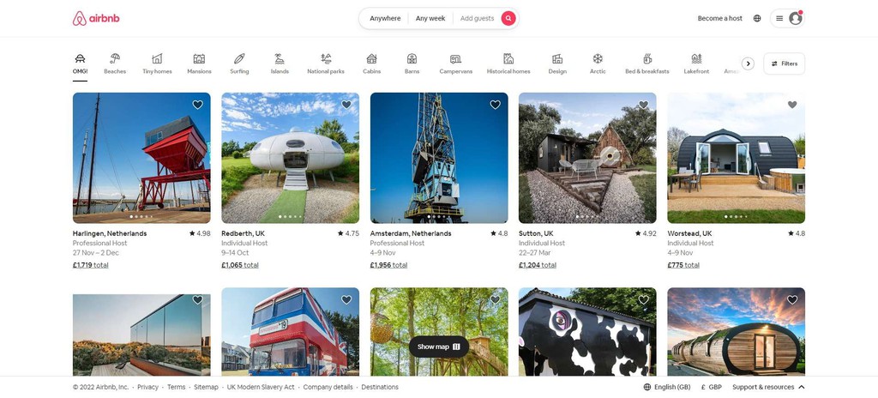Open the Filters button
This screenshot has height=398, width=878.
pos(784,64)
